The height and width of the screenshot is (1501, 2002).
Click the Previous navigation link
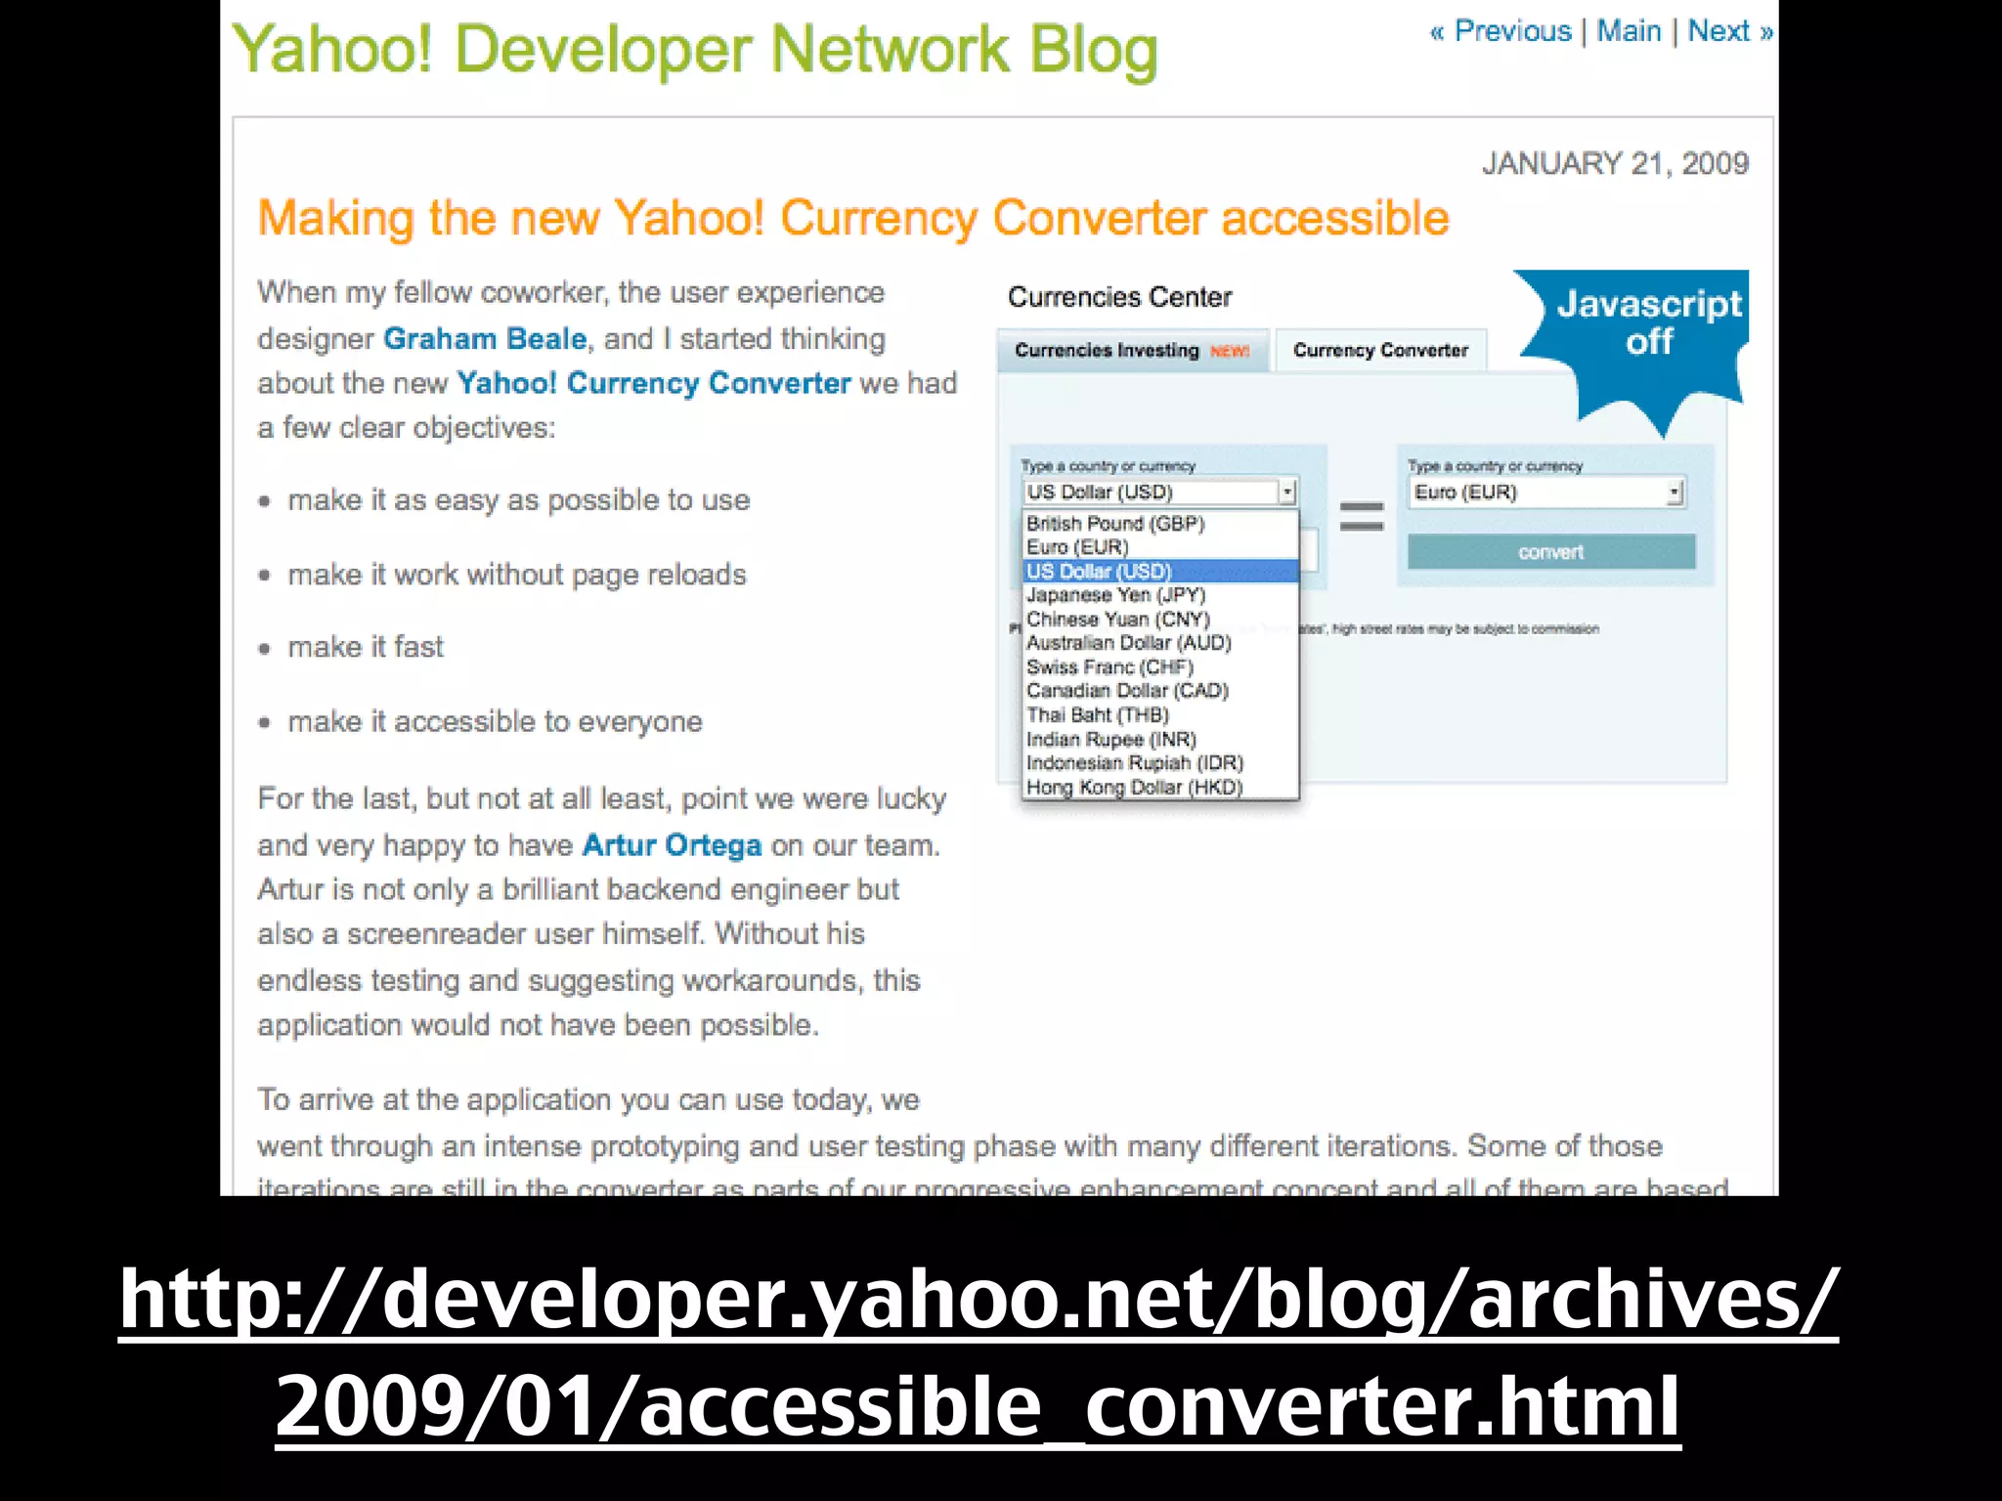(1511, 31)
